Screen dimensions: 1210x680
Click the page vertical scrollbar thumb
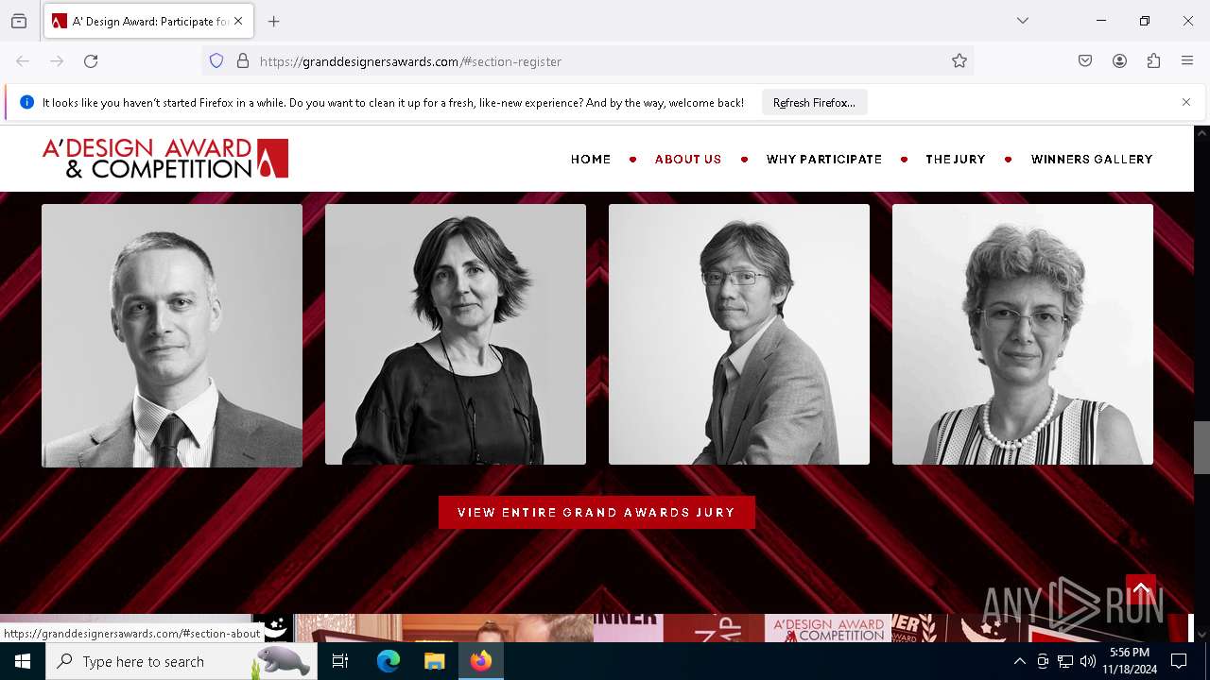pyautogui.click(x=1201, y=447)
